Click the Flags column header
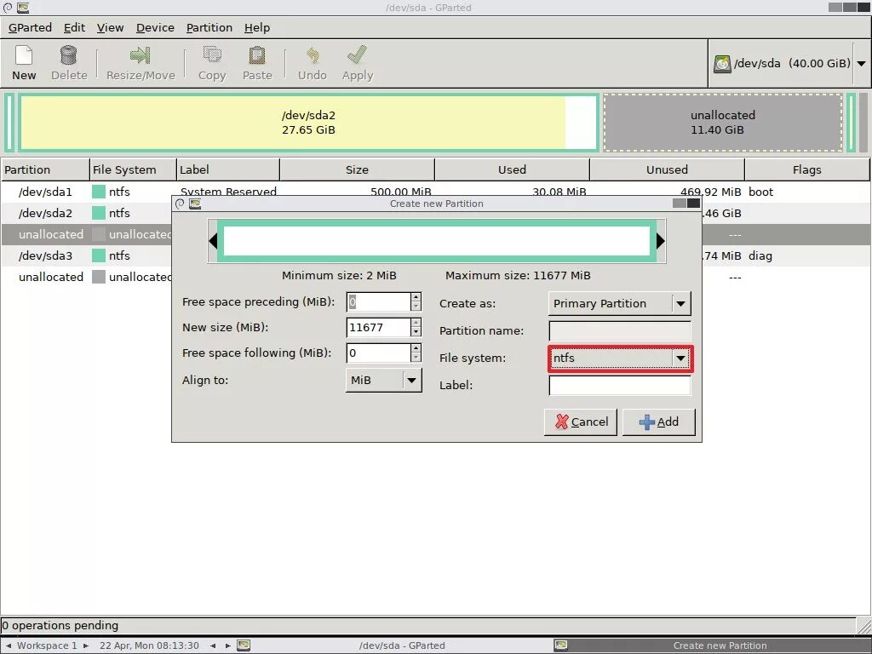 807,169
